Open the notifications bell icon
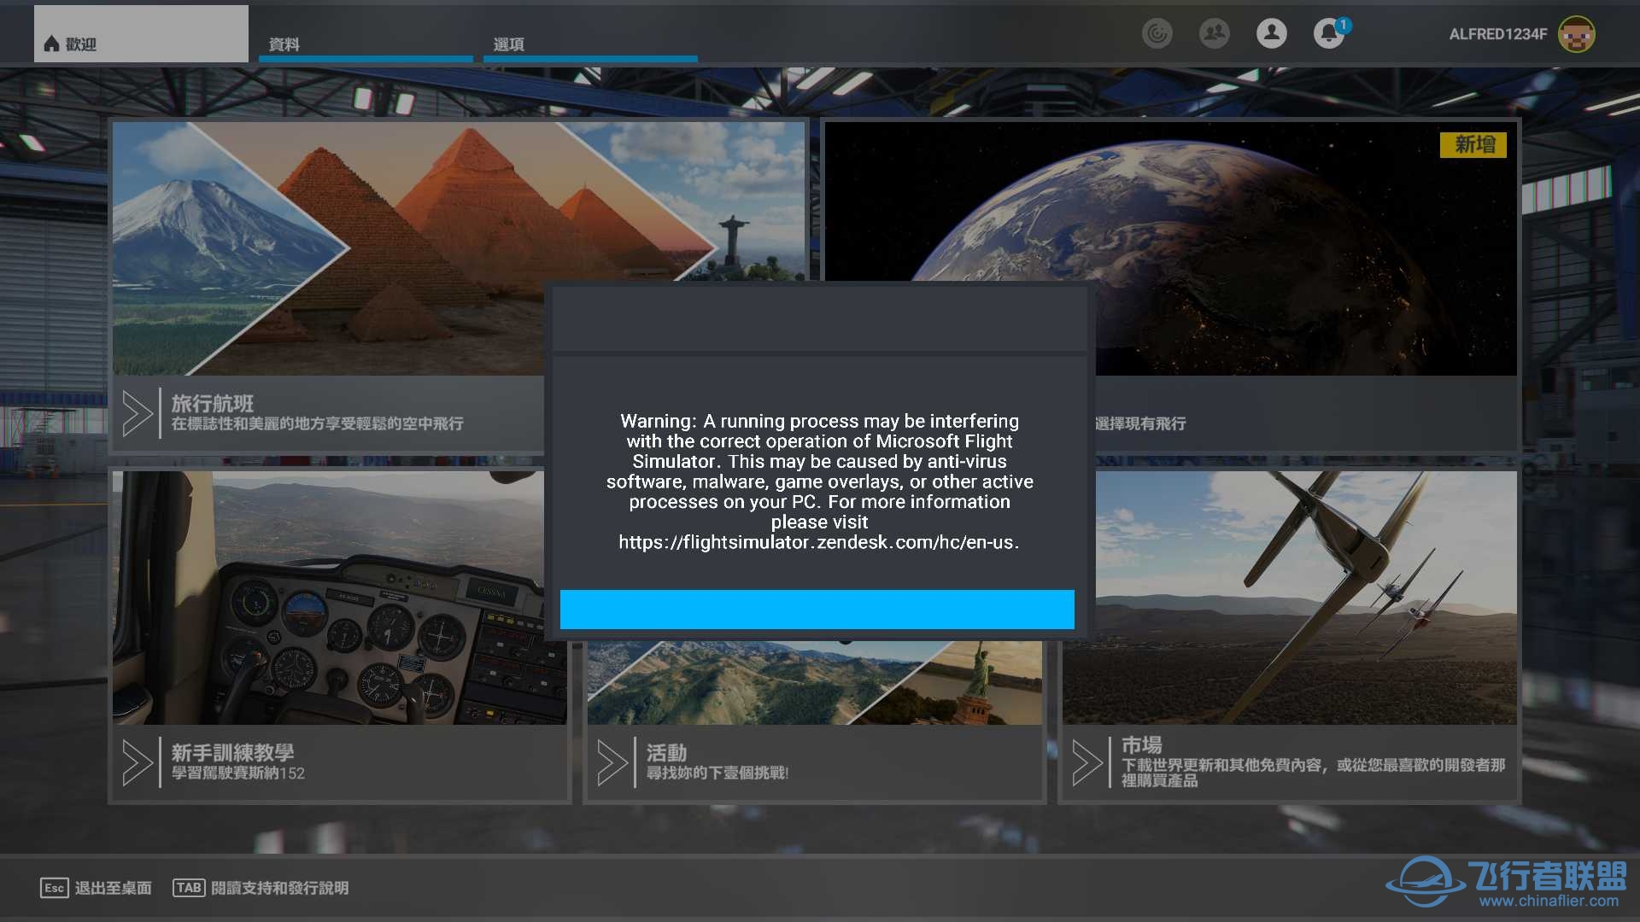 coord(1328,34)
